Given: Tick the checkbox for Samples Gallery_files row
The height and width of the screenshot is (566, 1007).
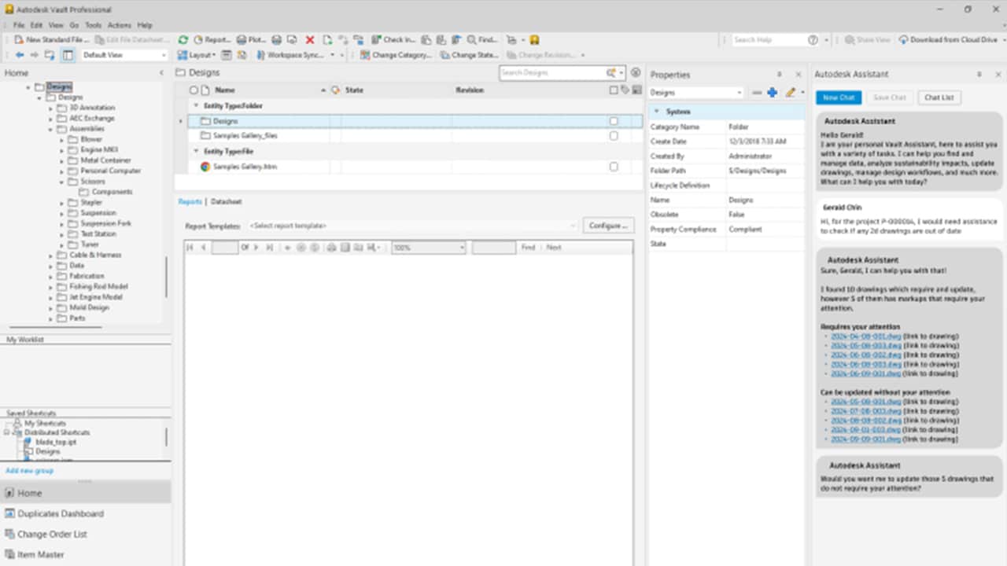Looking at the screenshot, I should (x=614, y=135).
